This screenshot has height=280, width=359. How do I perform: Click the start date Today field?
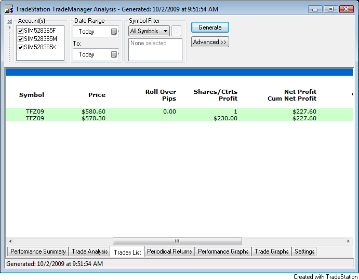click(x=96, y=32)
